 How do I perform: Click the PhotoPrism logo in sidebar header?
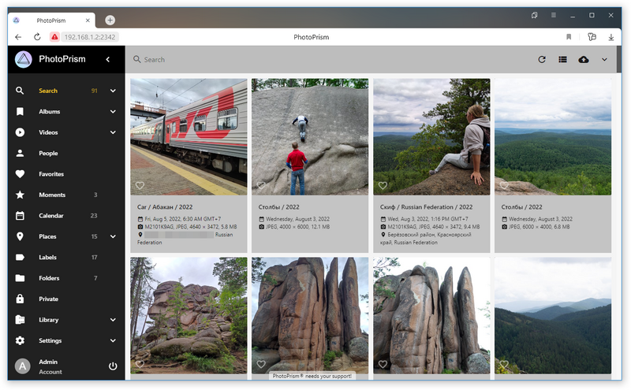click(x=24, y=60)
